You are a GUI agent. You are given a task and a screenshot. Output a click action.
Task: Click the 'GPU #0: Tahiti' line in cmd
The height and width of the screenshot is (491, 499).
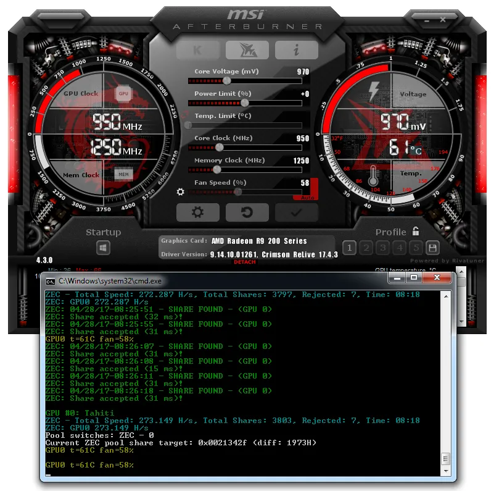tap(80, 413)
